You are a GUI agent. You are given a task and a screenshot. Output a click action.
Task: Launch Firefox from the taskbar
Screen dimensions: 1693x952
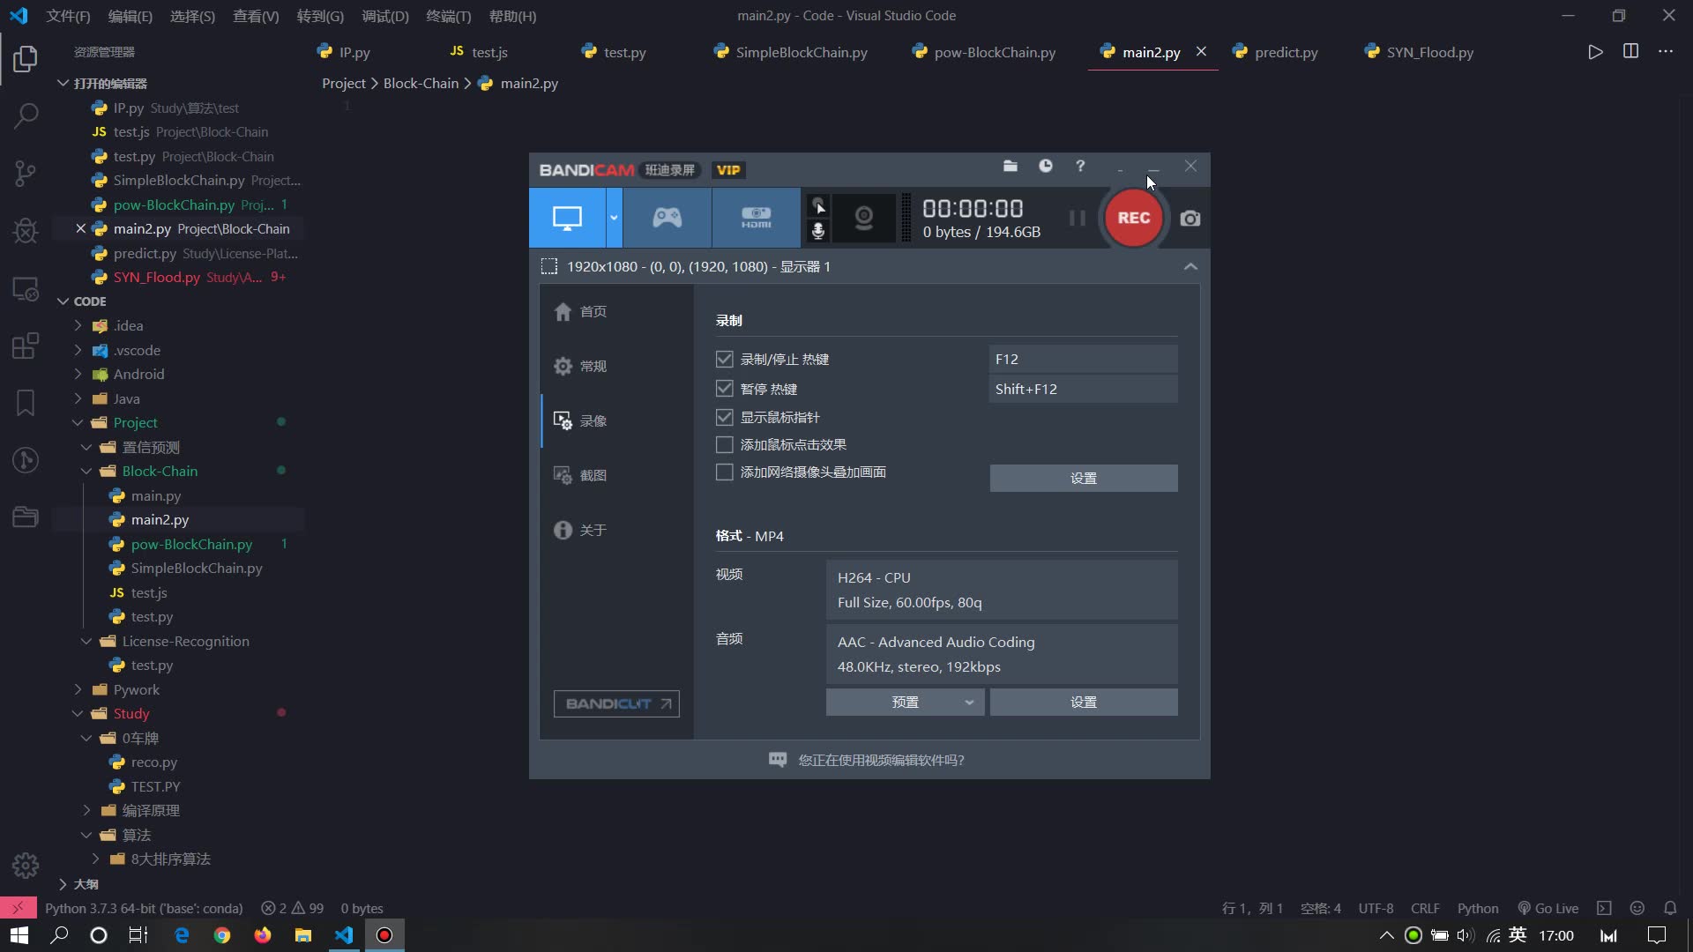coord(262,934)
